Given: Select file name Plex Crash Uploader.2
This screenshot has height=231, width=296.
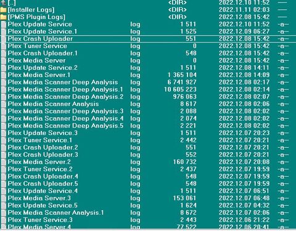Looking at the screenshot, I should pos(43,147).
